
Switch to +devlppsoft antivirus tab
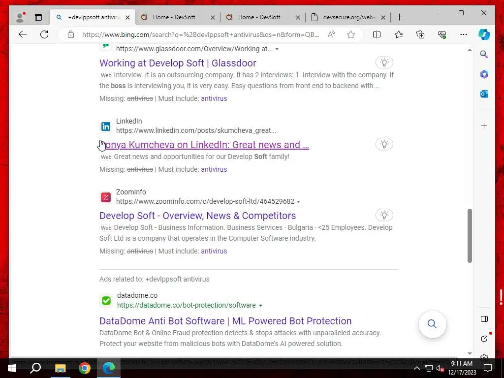[93, 17]
